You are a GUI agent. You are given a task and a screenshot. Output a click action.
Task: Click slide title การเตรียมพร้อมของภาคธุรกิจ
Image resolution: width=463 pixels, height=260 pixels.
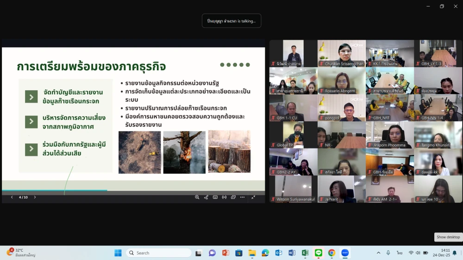click(x=91, y=67)
